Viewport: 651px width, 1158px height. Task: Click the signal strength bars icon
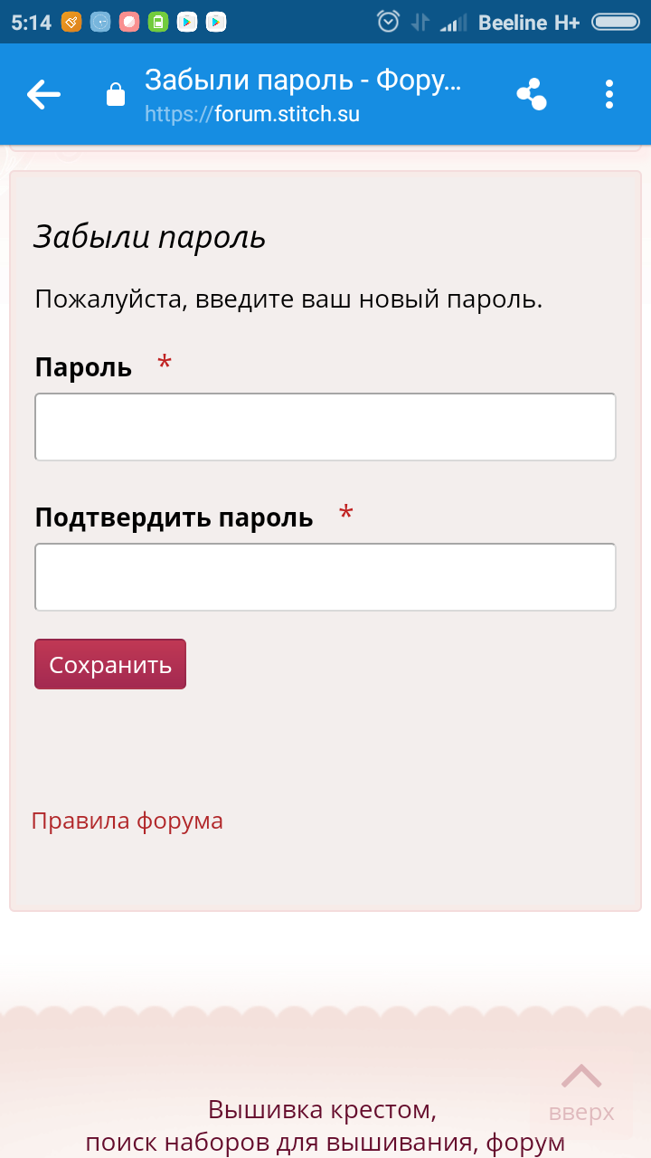[x=454, y=22]
